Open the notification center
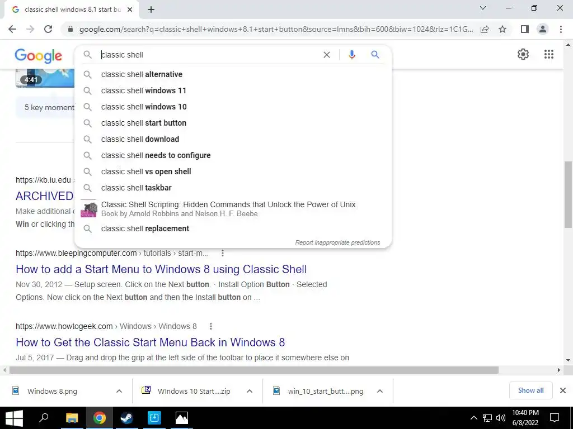This screenshot has height=429, width=573. [x=555, y=418]
